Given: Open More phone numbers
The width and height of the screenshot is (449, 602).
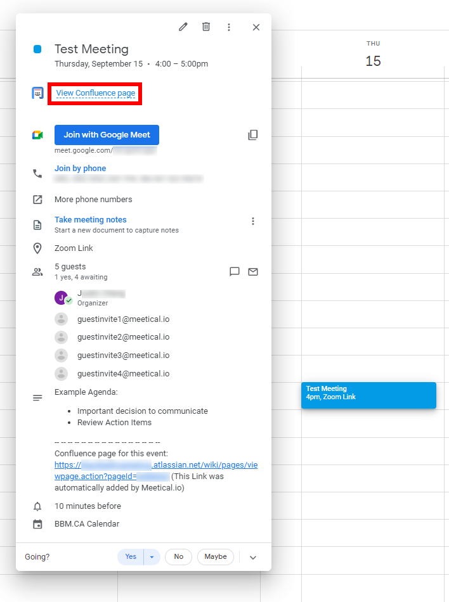Looking at the screenshot, I should tap(93, 199).
